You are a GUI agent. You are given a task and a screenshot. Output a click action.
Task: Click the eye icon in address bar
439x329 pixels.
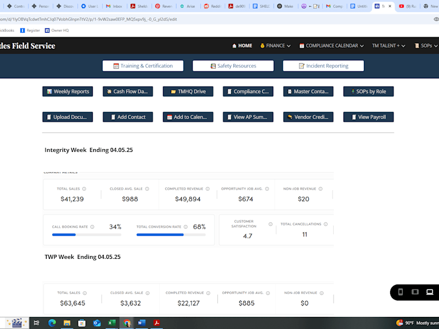point(436,19)
